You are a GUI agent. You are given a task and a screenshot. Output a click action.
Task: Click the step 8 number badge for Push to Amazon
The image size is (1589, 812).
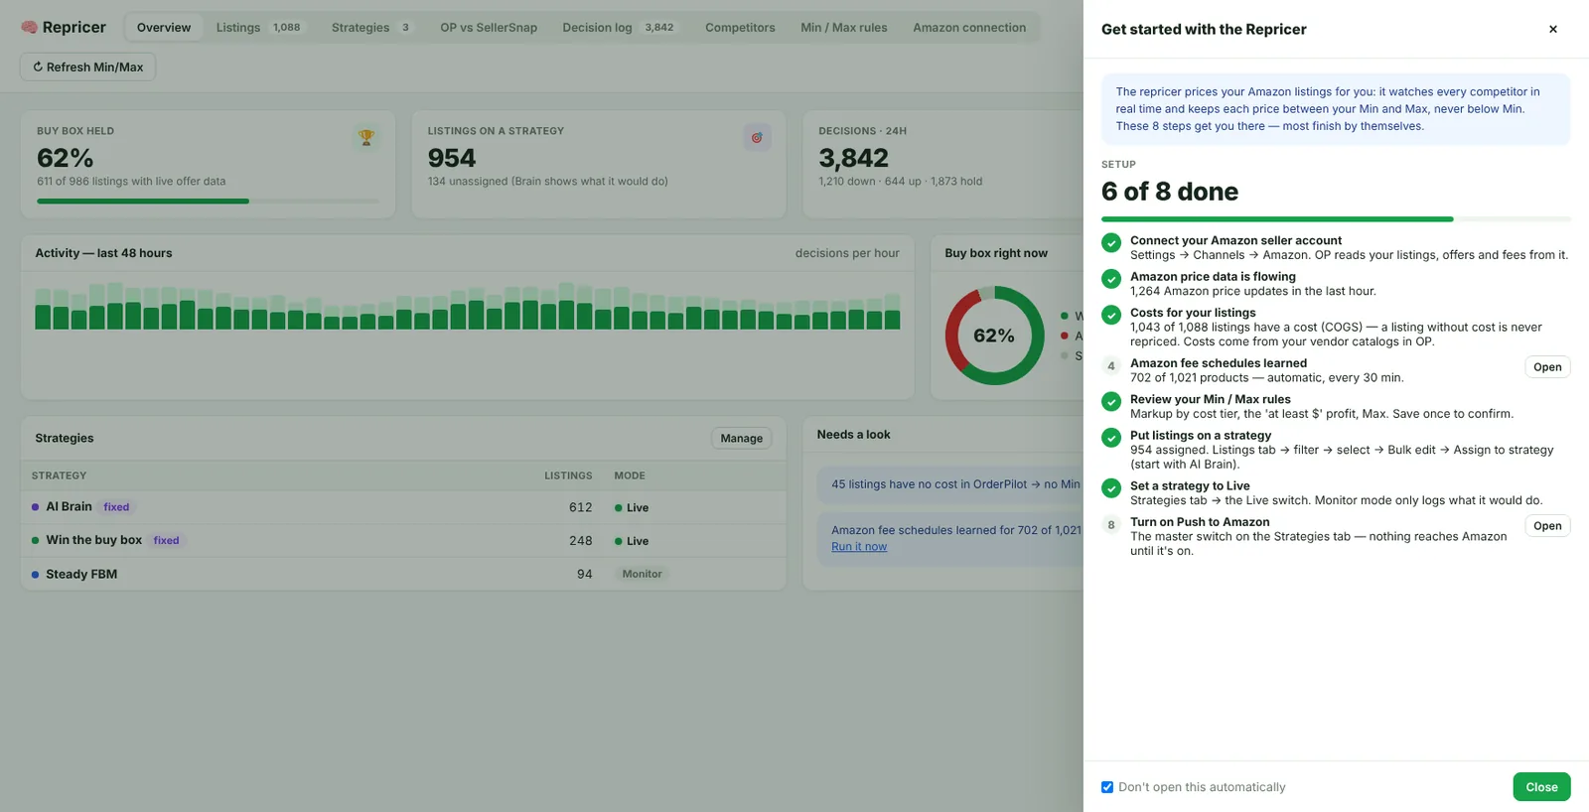tap(1111, 525)
